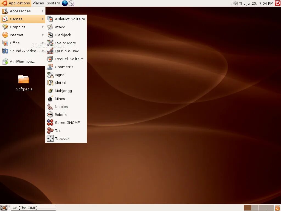Start Same GNOME using its colored balls icon
Image resolution: width=281 pixels, height=211 pixels.
(50, 123)
